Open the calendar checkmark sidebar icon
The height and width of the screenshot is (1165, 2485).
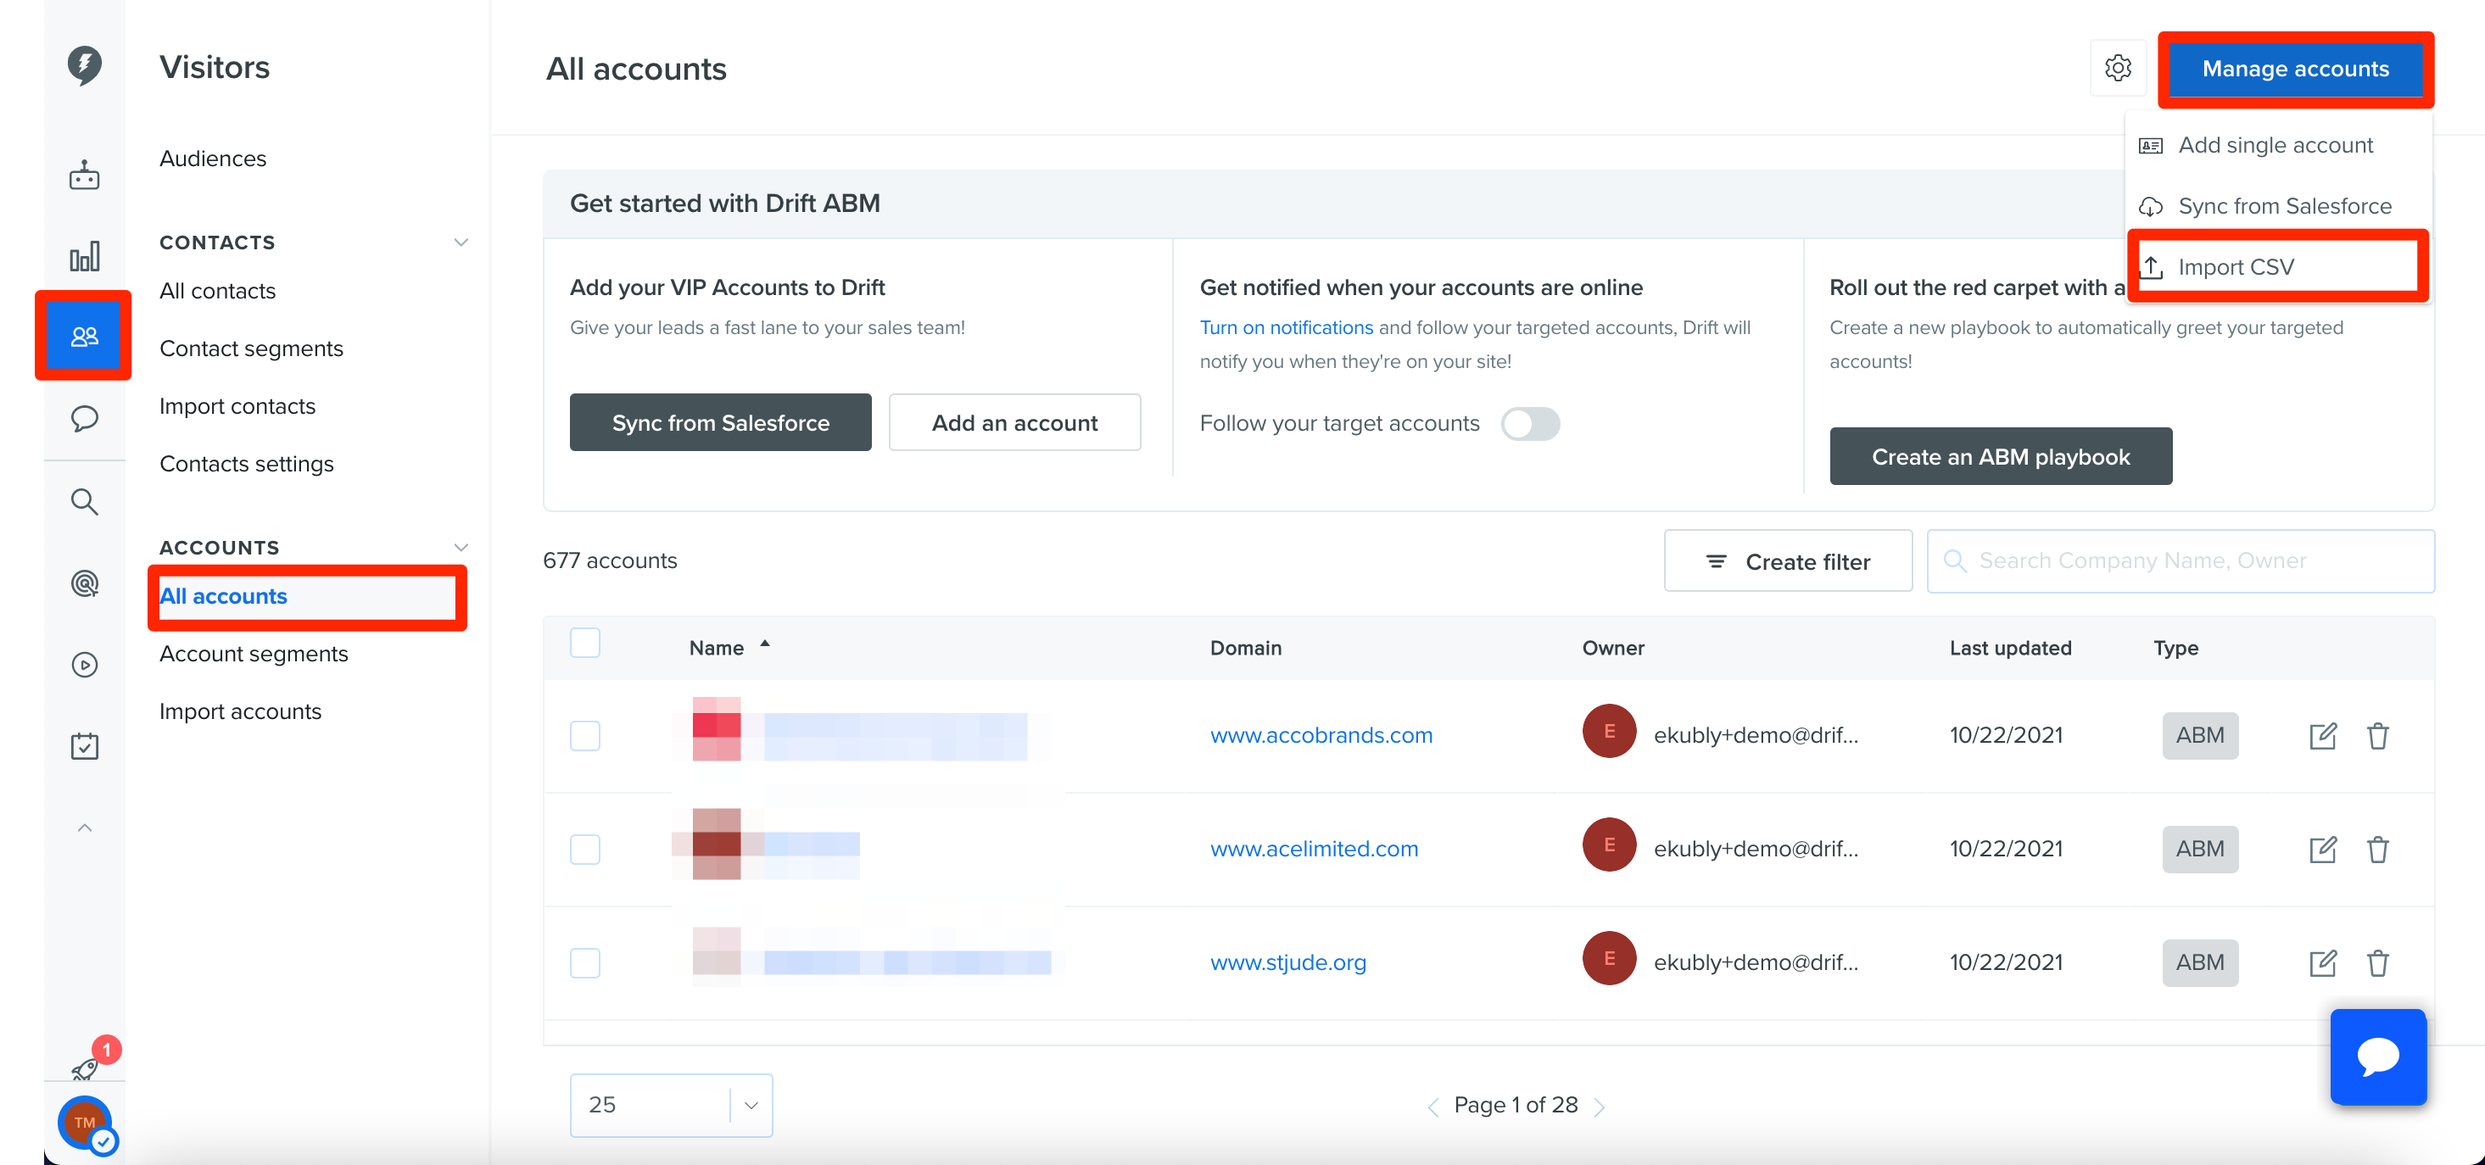pos(85,745)
